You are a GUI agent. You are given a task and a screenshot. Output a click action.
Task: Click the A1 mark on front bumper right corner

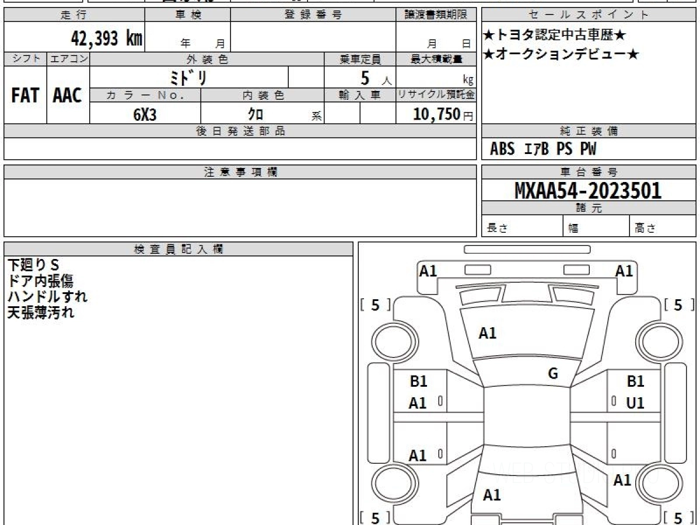pos(624,271)
